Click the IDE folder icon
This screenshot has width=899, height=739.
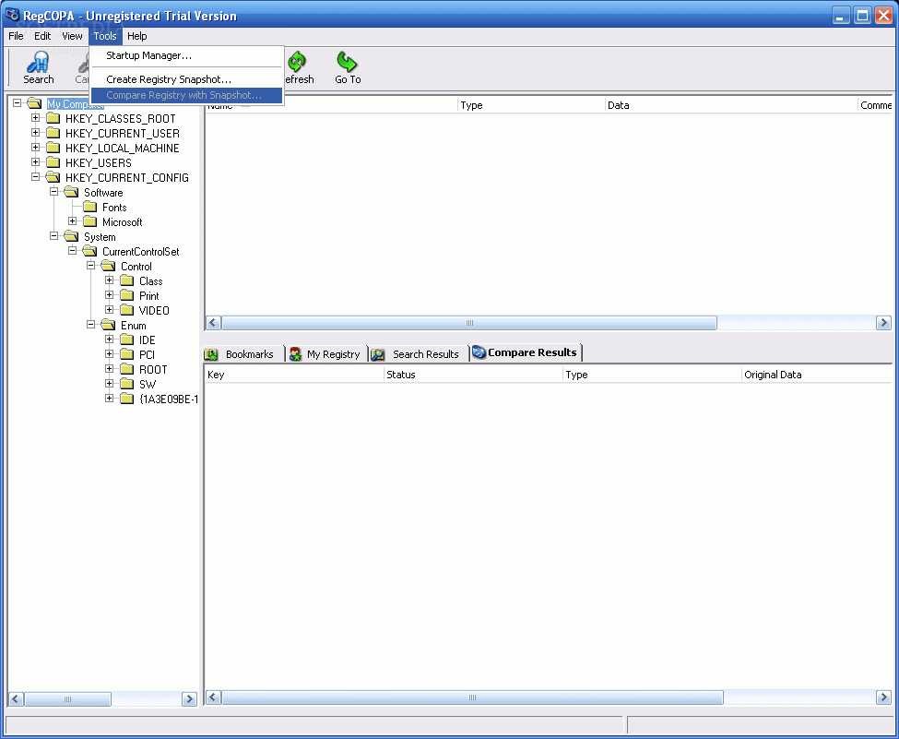click(126, 340)
